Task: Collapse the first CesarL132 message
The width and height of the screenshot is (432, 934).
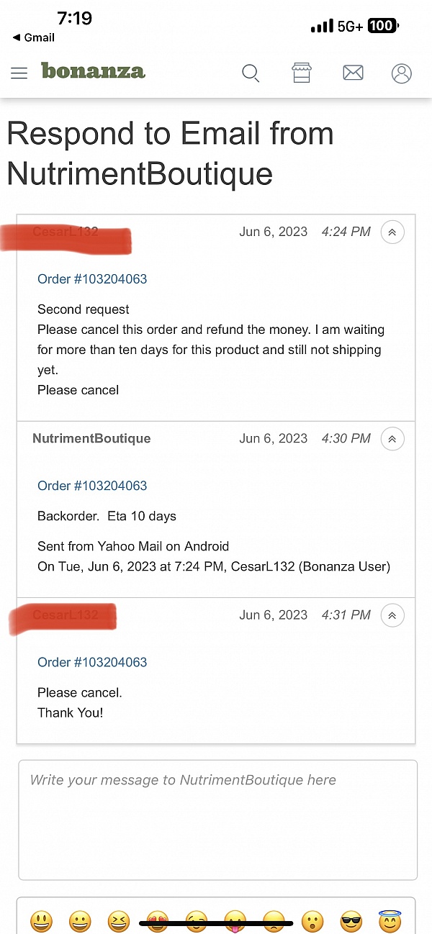Action: click(x=392, y=232)
